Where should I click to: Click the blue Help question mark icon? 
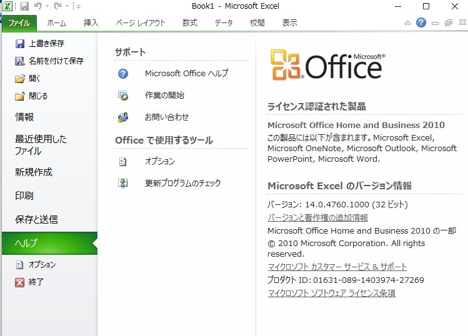click(x=421, y=22)
